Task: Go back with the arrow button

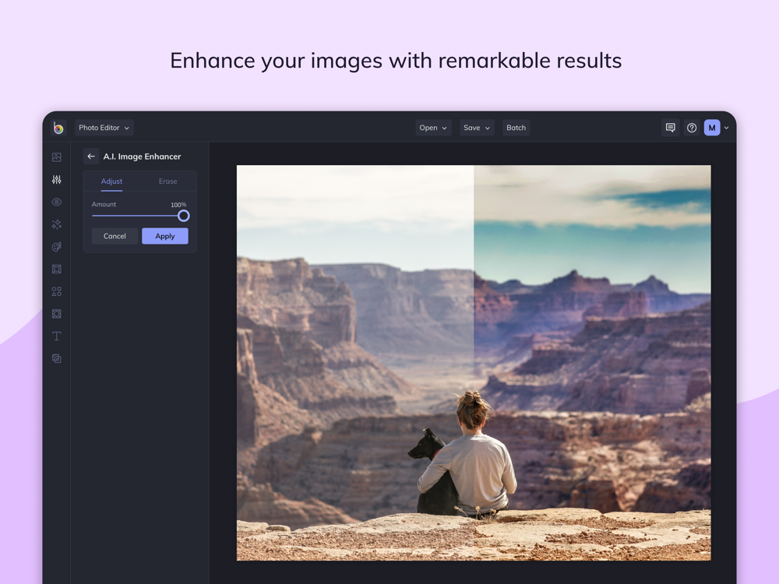Action: tap(91, 157)
